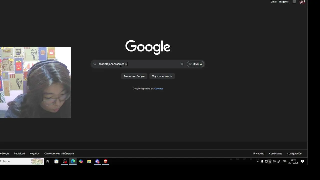Open Task View on taskbar
The image size is (320, 180).
tap(48, 161)
